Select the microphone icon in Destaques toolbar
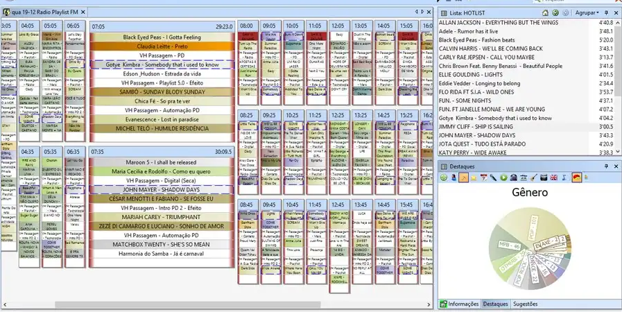 click(493, 177)
